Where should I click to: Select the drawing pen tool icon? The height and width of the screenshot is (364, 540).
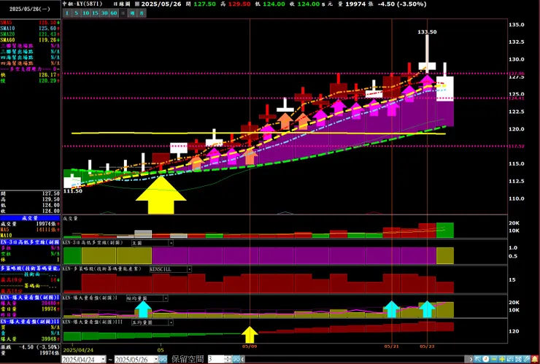526,359
